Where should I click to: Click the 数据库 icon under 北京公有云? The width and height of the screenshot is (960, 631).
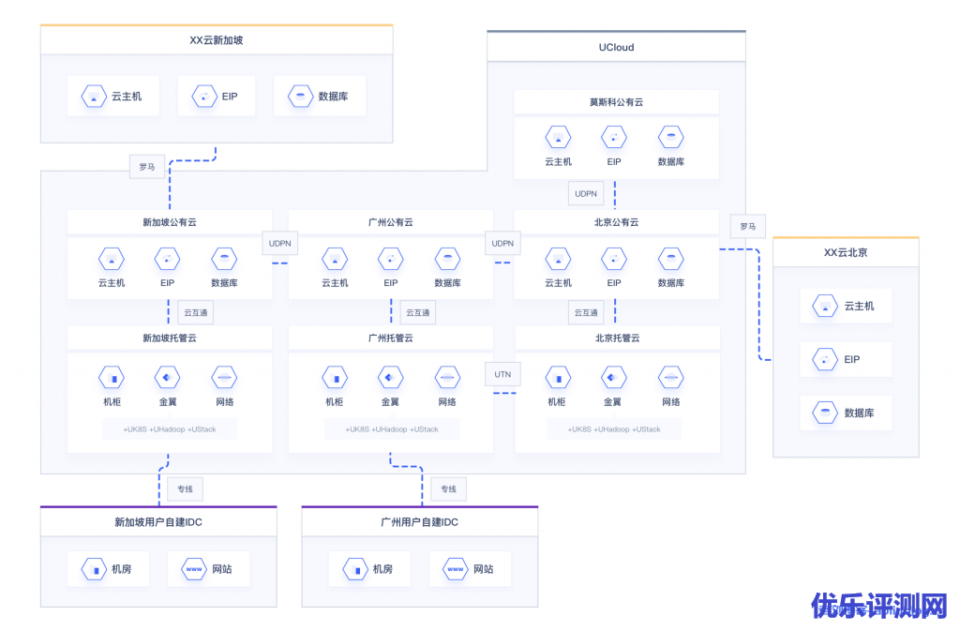click(670, 259)
